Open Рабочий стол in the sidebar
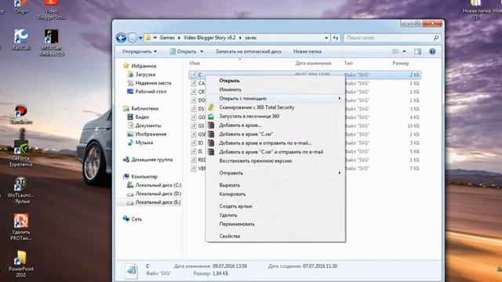502x282 pixels. (x=147, y=92)
